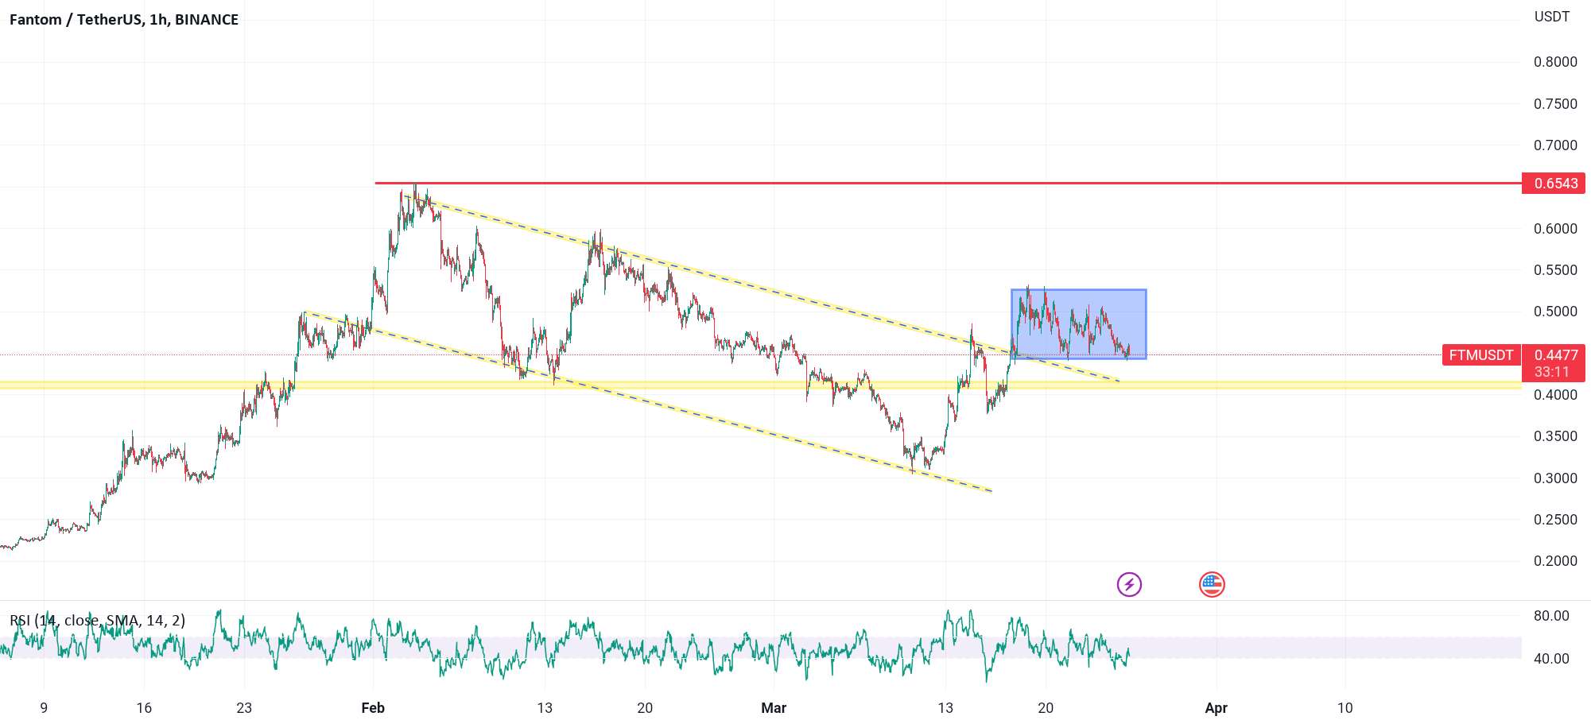Select the blue consolidation rectangle
Viewport: 1591px width, 724px height.
1079,324
